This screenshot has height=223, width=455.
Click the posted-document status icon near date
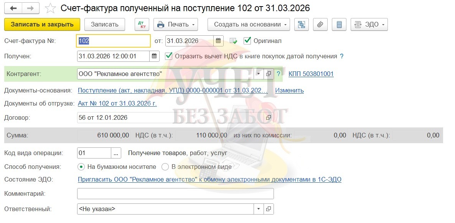pyautogui.click(x=233, y=41)
